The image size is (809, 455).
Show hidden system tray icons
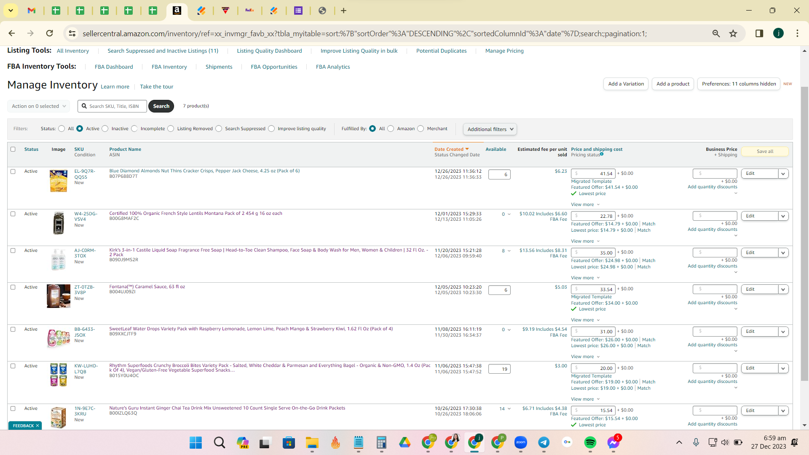coord(679,442)
